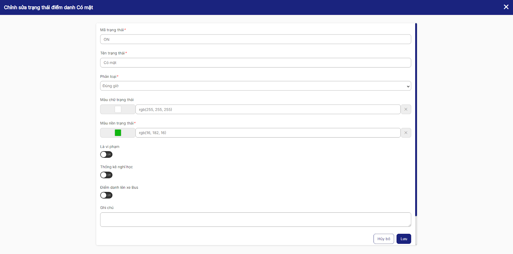Image resolution: width=513 pixels, height=254 pixels.
Task: Click the form's vertical scrollbar thumb
Action: click(x=416, y=120)
